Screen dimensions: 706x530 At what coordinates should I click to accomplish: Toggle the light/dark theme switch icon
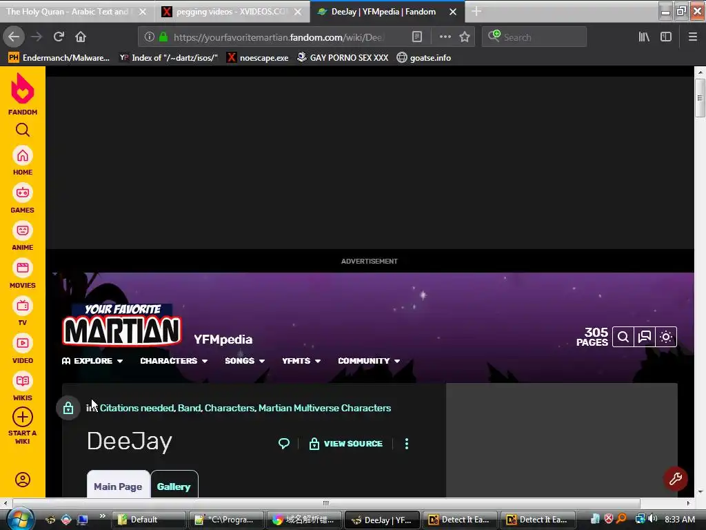coord(667,337)
